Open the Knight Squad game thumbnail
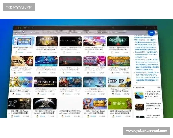The height and width of the screenshot is (138, 173). pyautogui.click(x=95, y=103)
